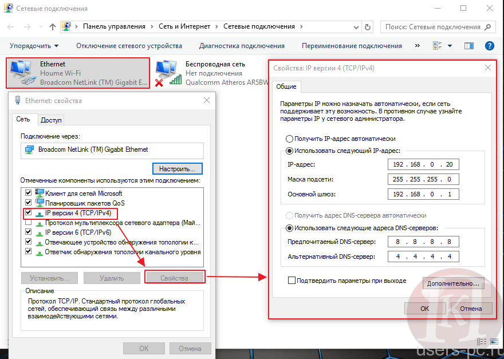
Task: Click the IP-адрес input field
Action: pyautogui.click(x=423, y=165)
